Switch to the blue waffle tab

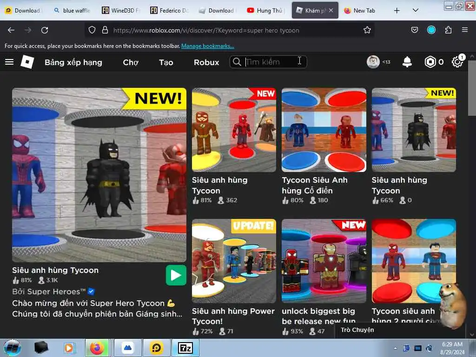click(72, 10)
